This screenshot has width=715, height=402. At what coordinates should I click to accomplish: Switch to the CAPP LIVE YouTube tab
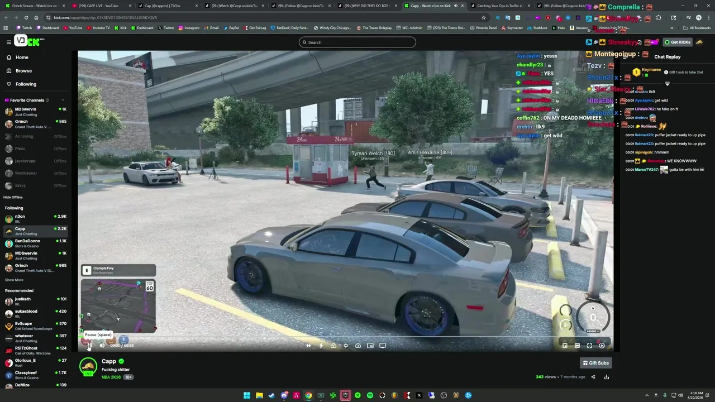click(x=101, y=6)
